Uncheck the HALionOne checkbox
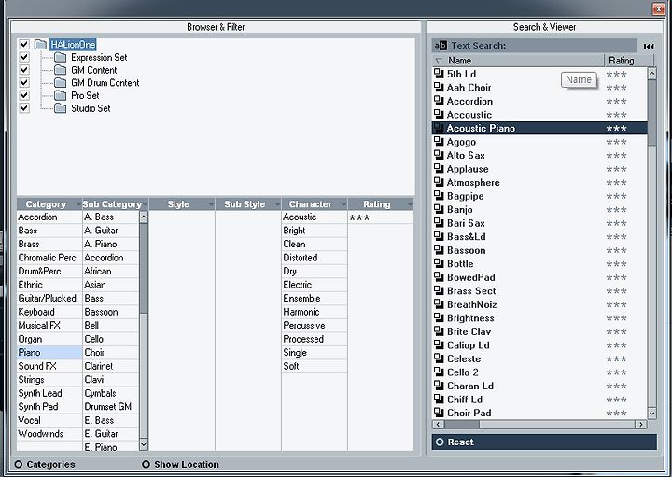The image size is (672, 477). tap(24, 44)
